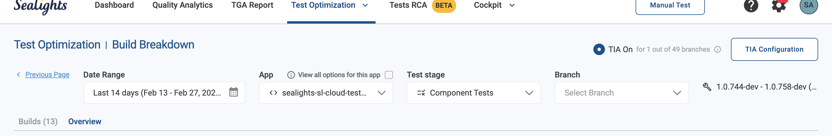Screen dimensions: 832x136
Task: Check View all options for this app
Action: tap(389, 75)
